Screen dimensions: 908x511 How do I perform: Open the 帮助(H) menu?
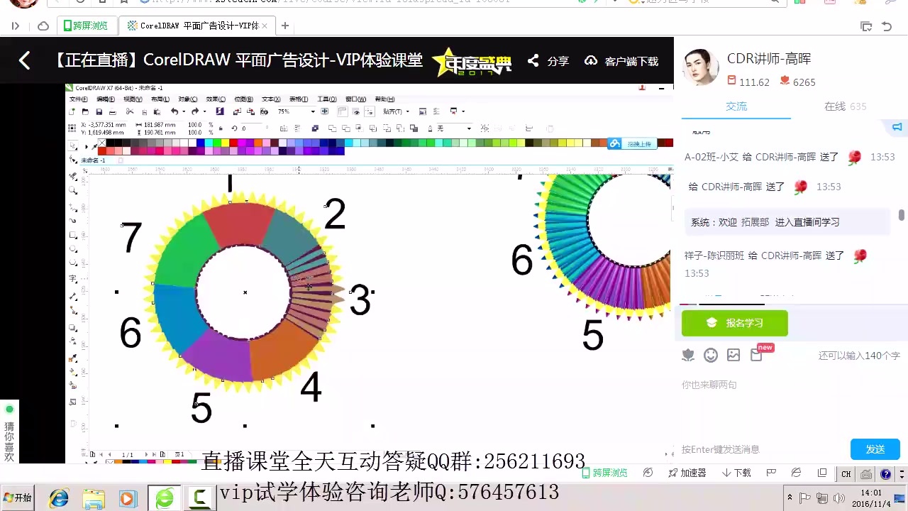pyautogui.click(x=385, y=99)
